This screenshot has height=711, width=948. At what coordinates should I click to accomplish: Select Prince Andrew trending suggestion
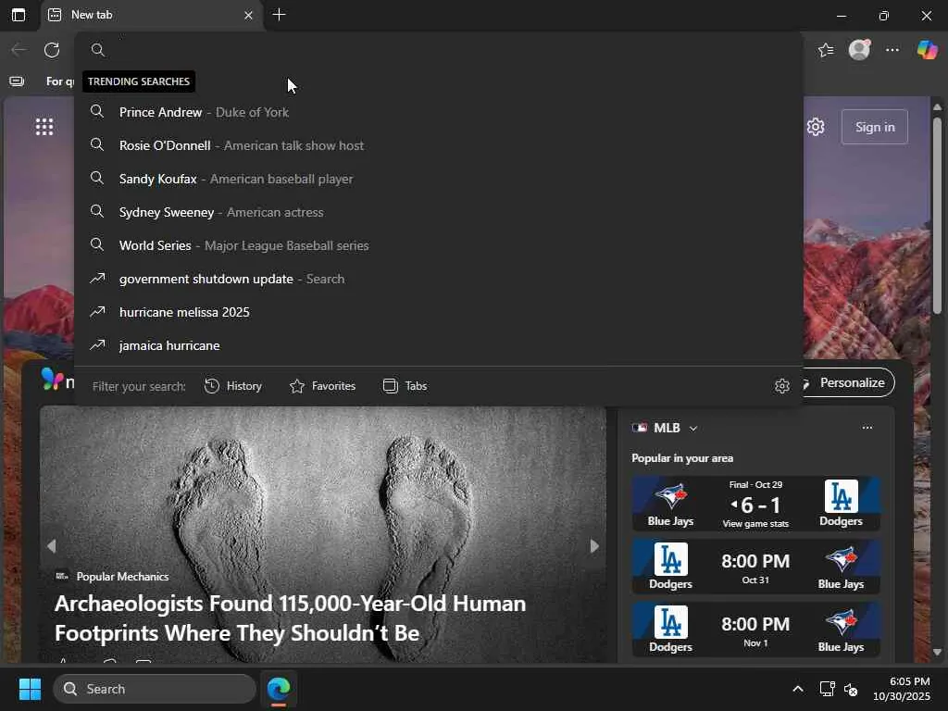(x=438, y=112)
